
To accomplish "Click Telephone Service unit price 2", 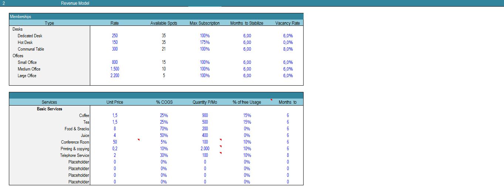I will click(x=115, y=155).
